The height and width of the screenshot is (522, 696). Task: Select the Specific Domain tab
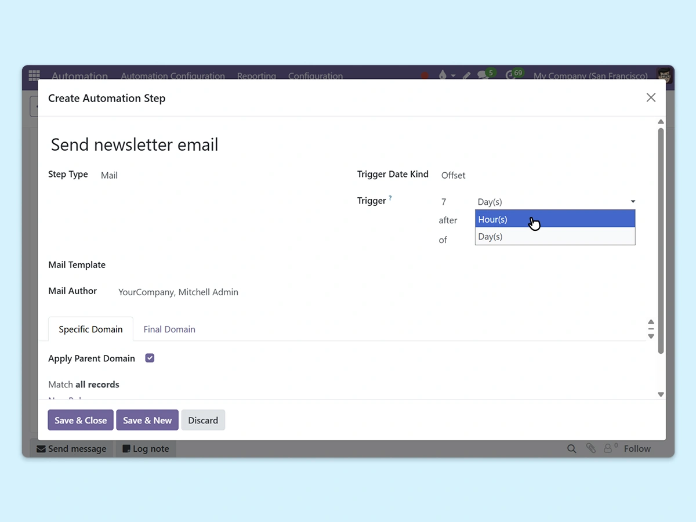(x=90, y=329)
